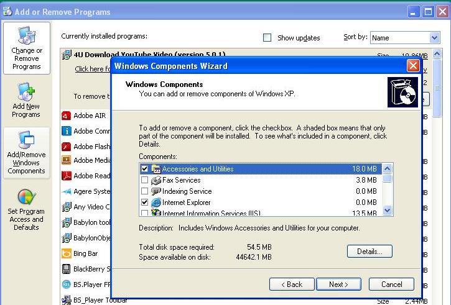Viewport: 451px width, 305px height.
Task: Click the Adobe Flash program icon
Action: coord(67,147)
